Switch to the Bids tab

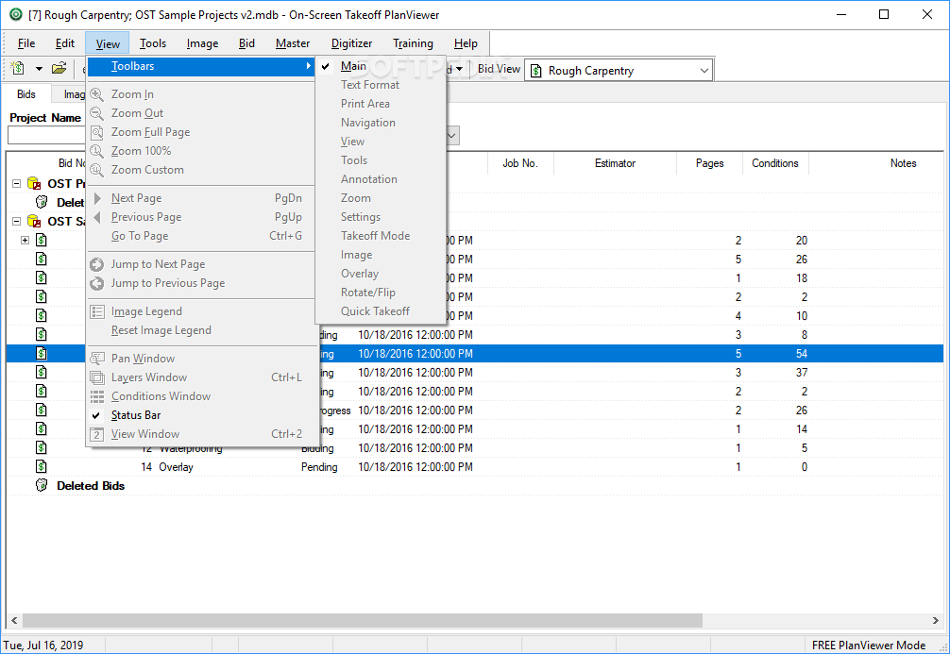click(x=26, y=94)
